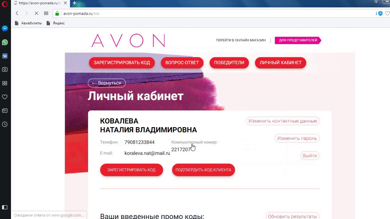Click the AVON logo

128,40
